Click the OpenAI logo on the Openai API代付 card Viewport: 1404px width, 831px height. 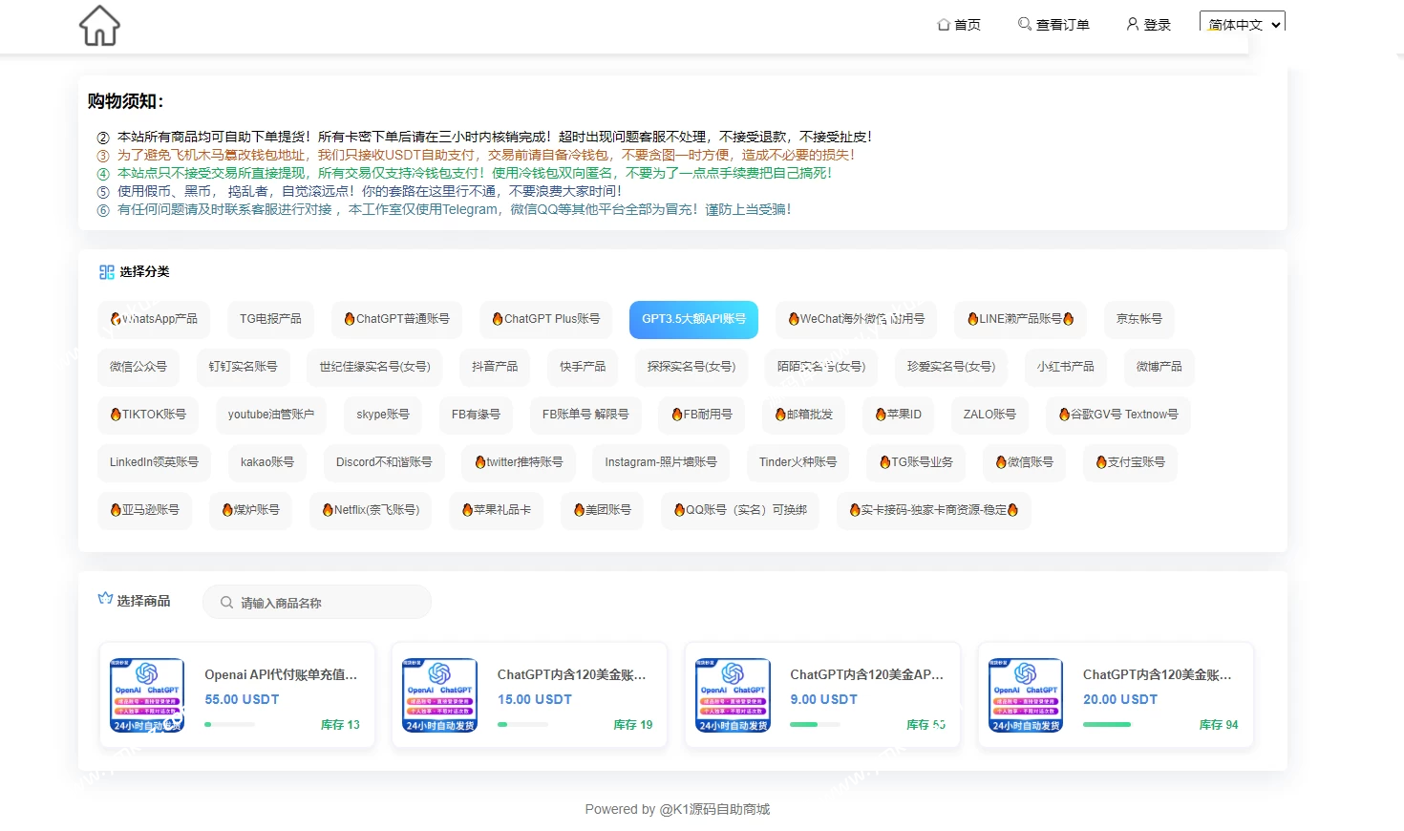click(x=145, y=694)
